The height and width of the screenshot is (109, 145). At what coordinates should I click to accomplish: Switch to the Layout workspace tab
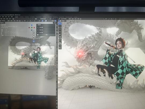17,17
